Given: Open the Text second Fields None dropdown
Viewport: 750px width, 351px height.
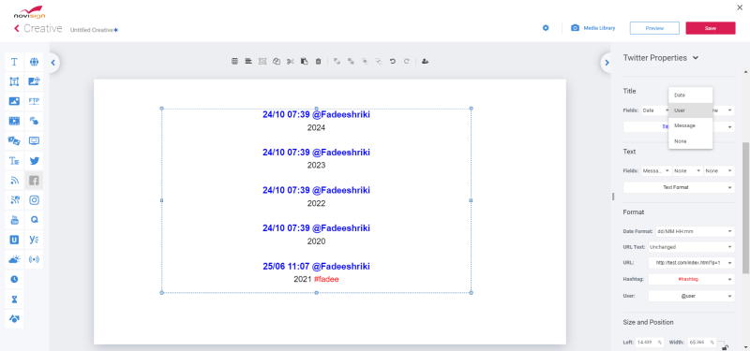Looking at the screenshot, I should pyautogui.click(x=688, y=170).
